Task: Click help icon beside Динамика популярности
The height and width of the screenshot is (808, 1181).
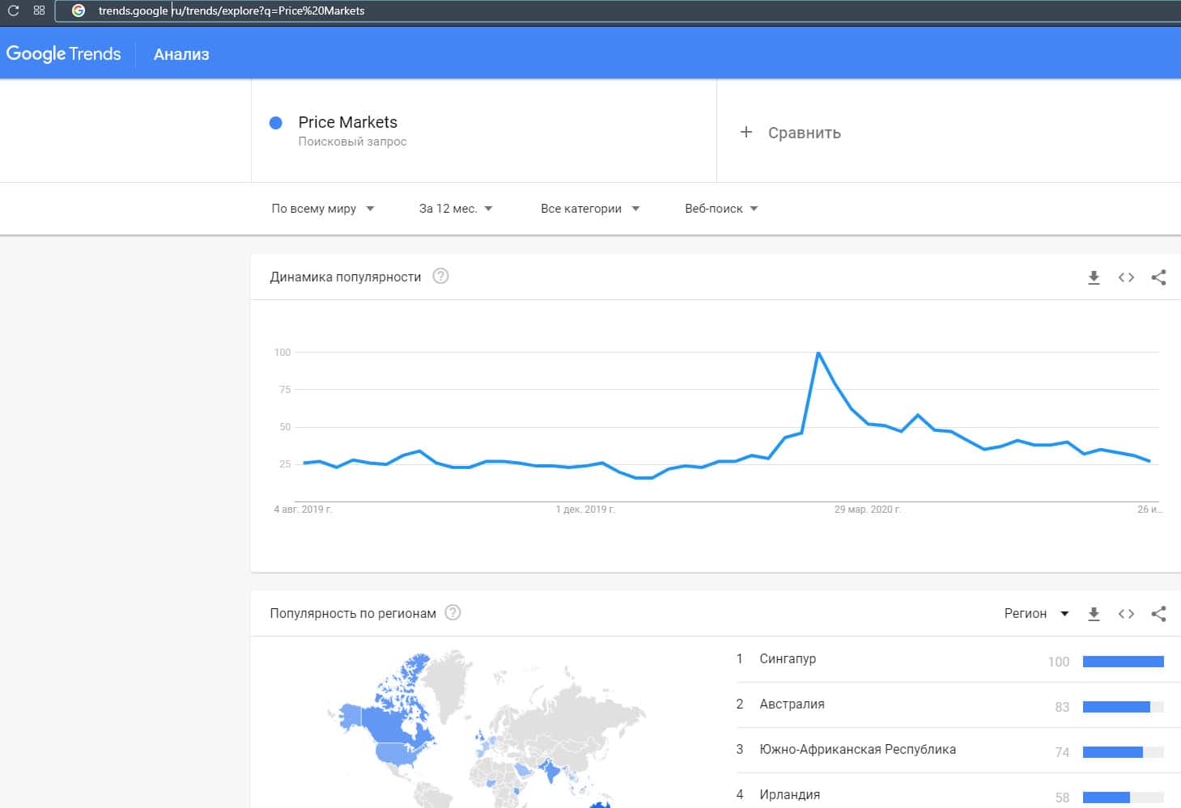Action: (x=440, y=277)
